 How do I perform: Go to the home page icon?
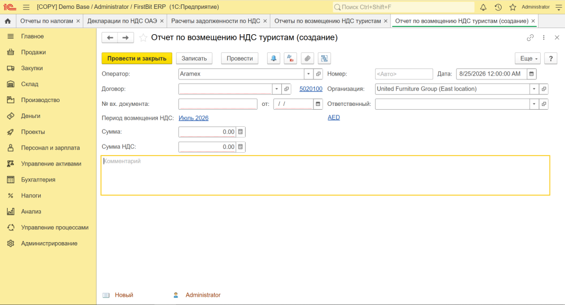[x=8, y=21]
